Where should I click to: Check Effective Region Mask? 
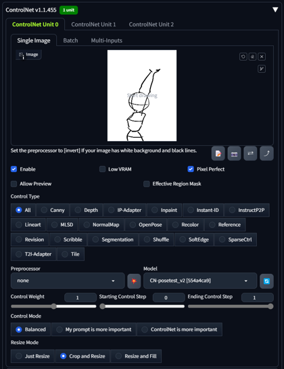[147, 183]
